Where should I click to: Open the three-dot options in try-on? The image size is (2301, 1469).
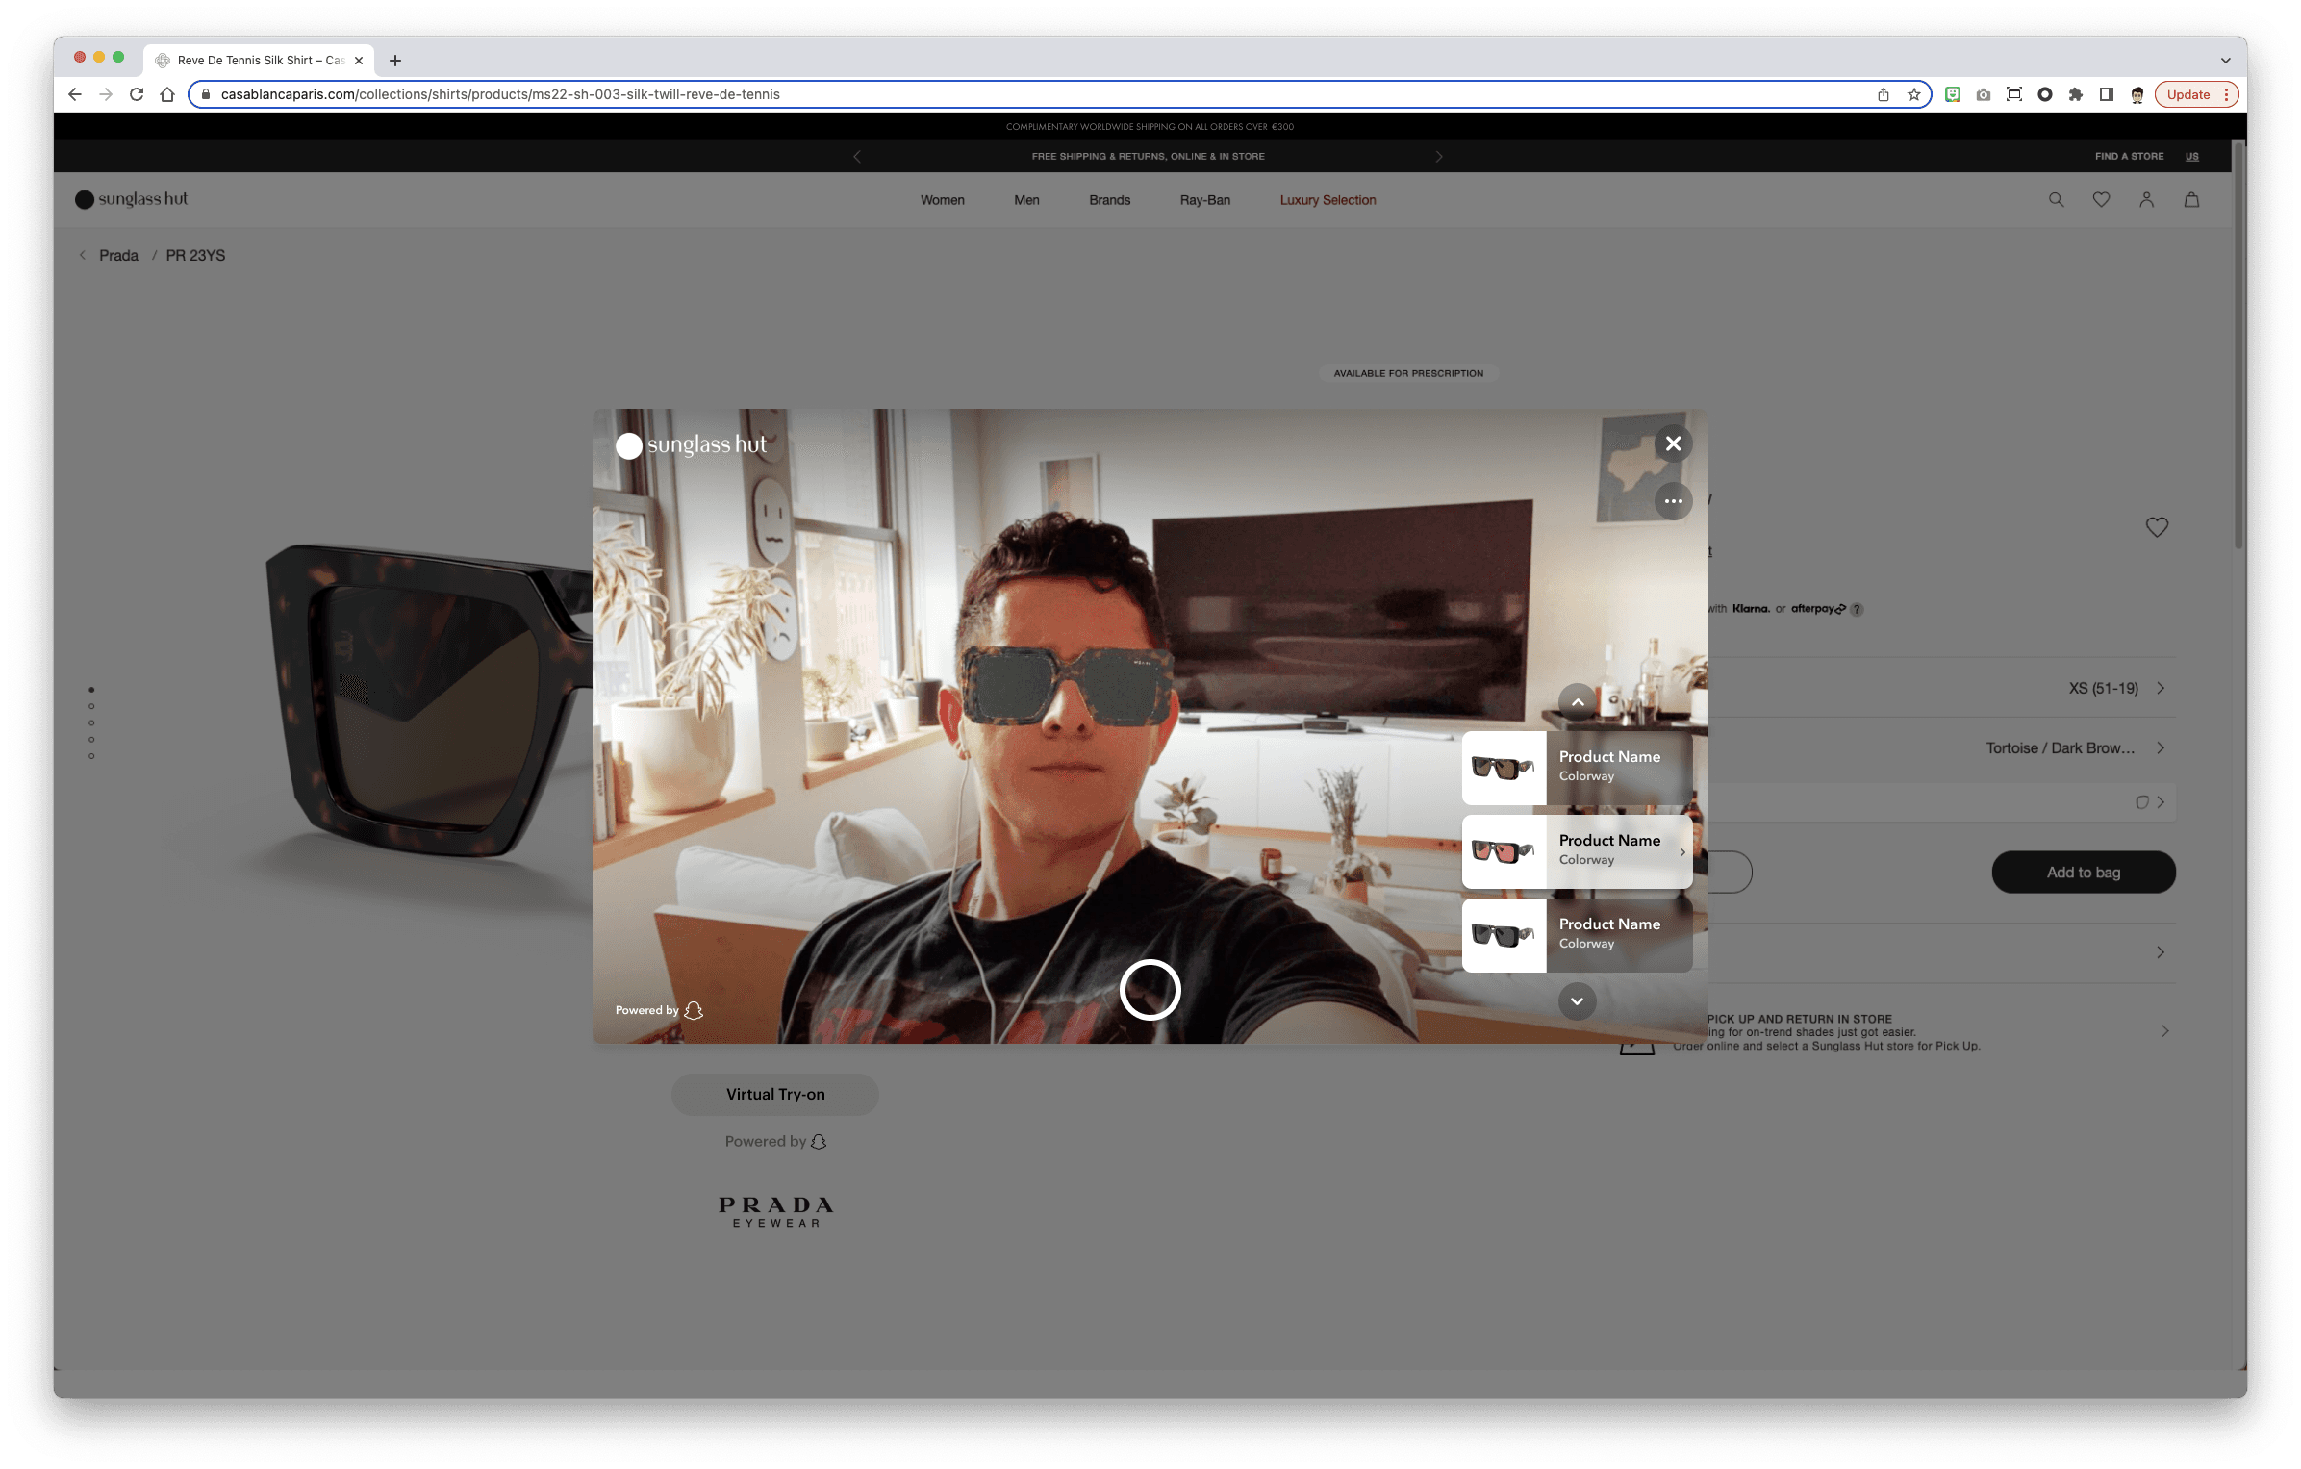(1673, 501)
